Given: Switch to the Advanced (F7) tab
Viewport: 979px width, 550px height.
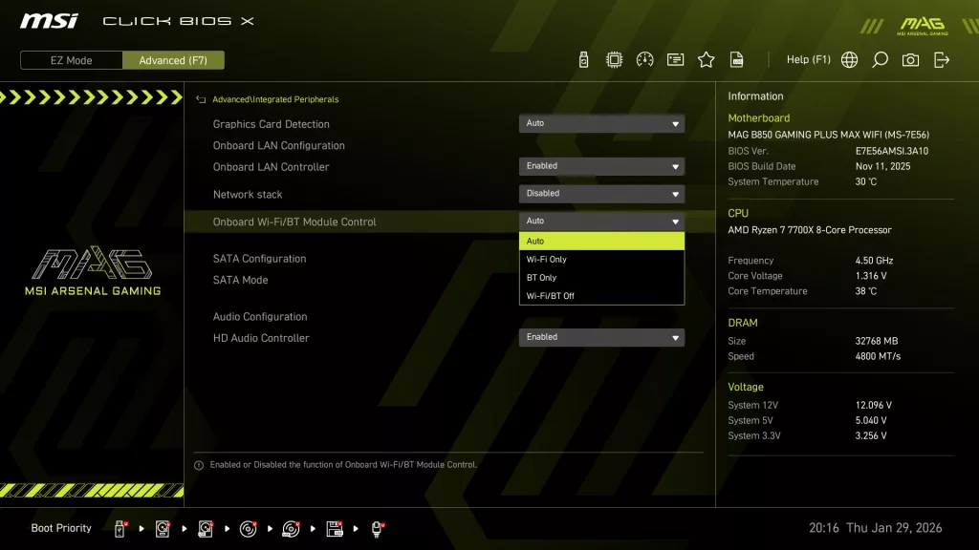Looking at the screenshot, I should pyautogui.click(x=173, y=59).
